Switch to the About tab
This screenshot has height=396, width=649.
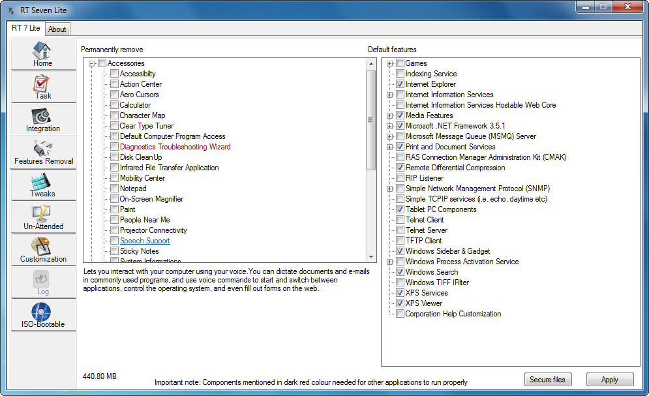[x=57, y=29]
